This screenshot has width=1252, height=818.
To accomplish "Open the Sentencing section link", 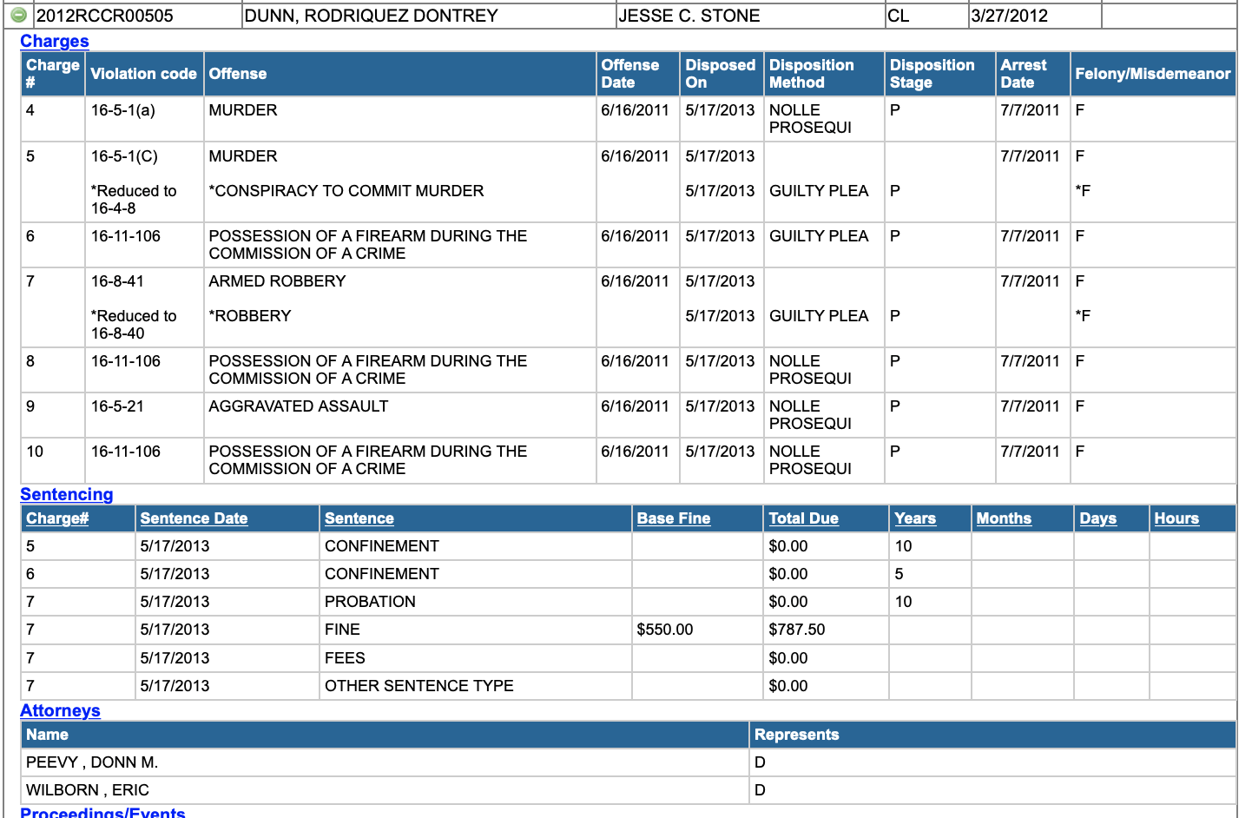I will 66,494.
